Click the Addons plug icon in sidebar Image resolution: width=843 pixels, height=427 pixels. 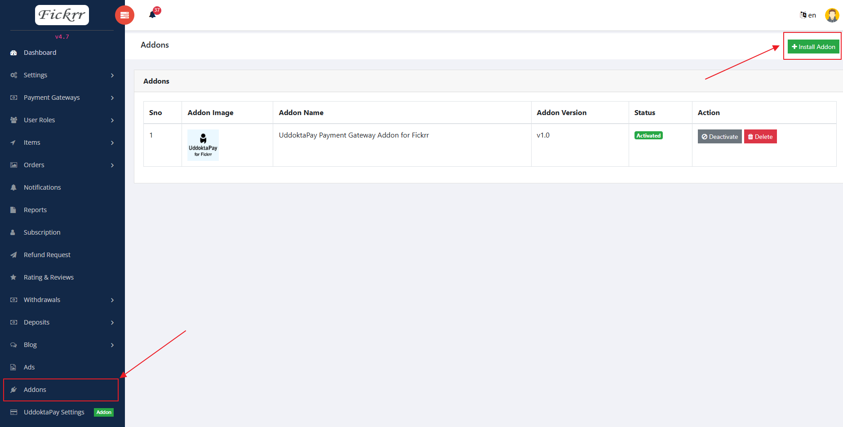pyautogui.click(x=13, y=390)
